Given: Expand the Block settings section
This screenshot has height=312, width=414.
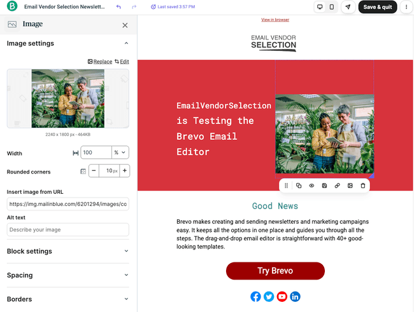Looking at the screenshot, I should coord(68,251).
